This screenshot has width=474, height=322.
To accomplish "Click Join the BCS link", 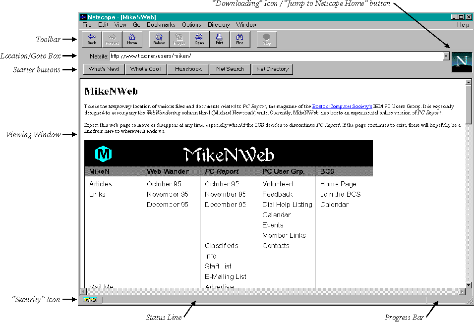I will pyautogui.click(x=341, y=194).
